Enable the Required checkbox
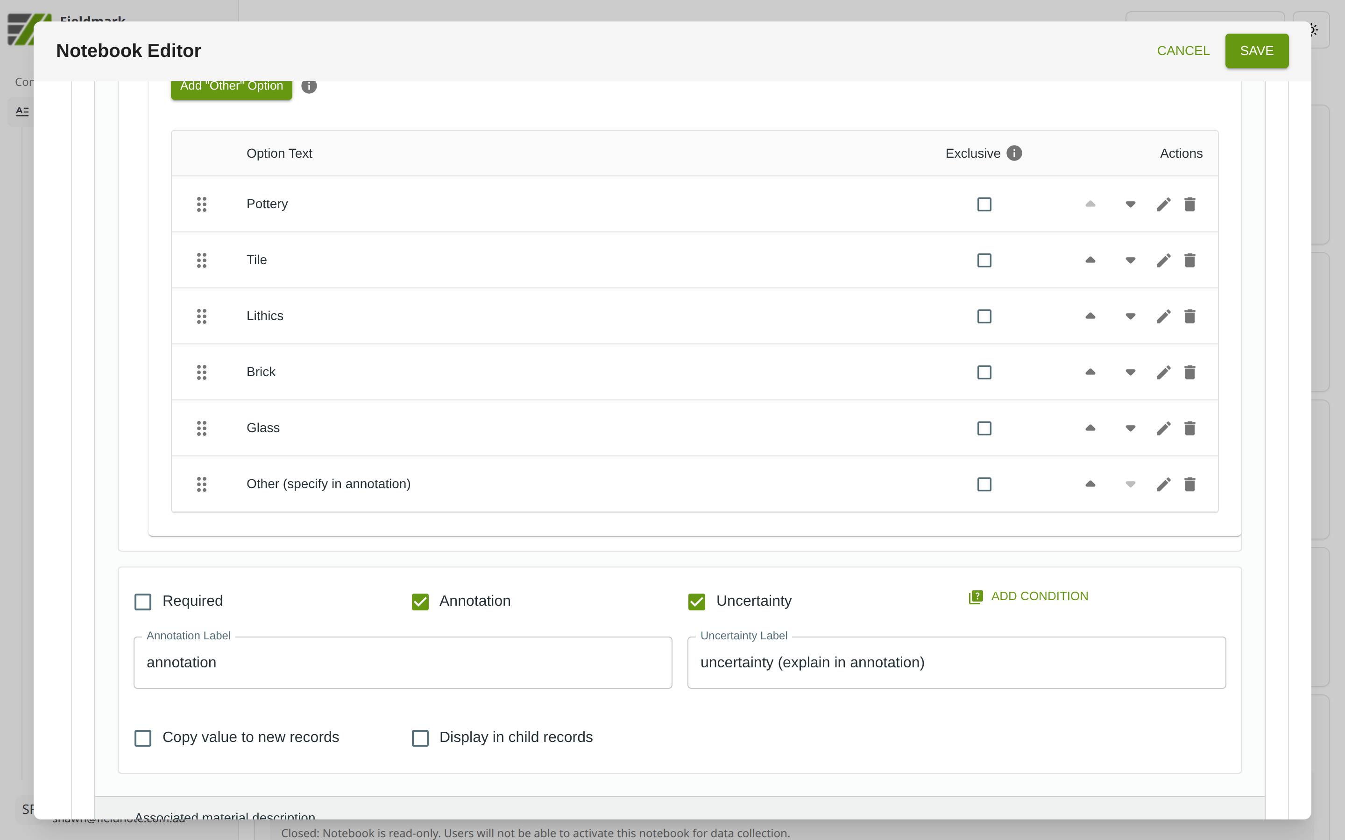1345x840 pixels. coord(143,602)
